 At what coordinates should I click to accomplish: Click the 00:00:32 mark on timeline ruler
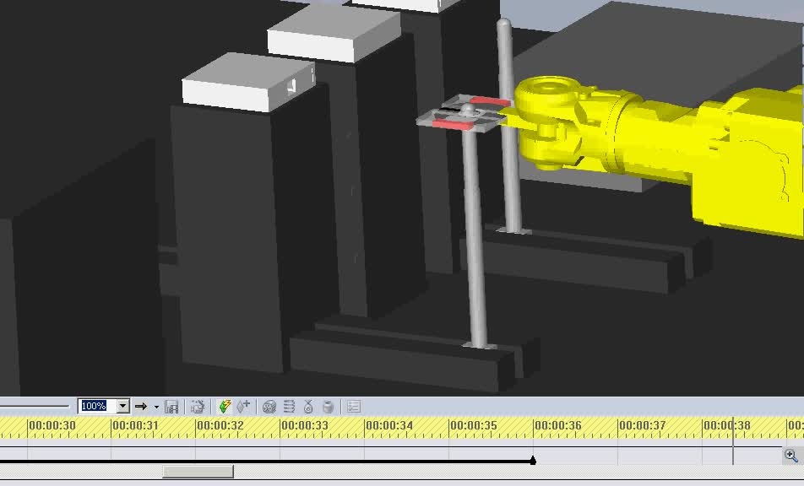220,425
